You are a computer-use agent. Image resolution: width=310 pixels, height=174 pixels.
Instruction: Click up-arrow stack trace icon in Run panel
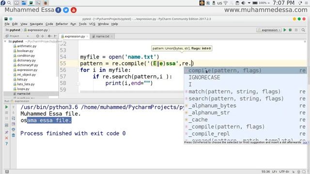13,107
